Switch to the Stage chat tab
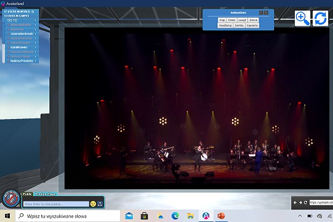The height and width of the screenshot is (222, 333). (46, 194)
